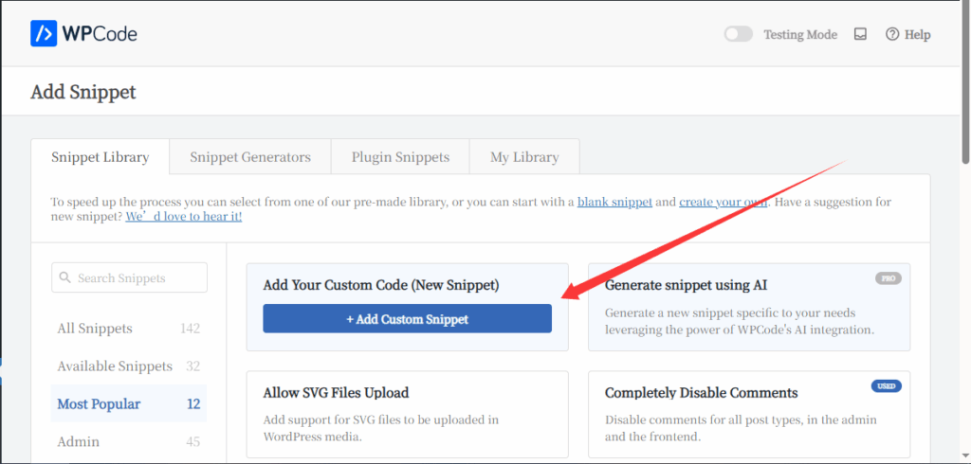Image resolution: width=971 pixels, height=464 pixels.
Task: Click the WPCode logo icon
Action: pyautogui.click(x=44, y=34)
